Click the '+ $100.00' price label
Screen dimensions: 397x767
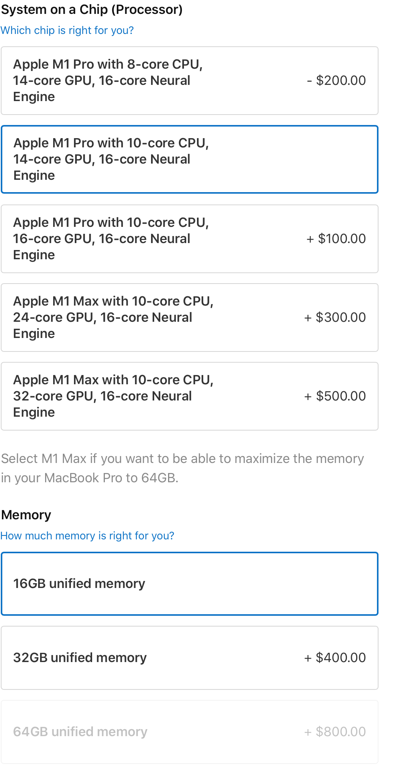(x=336, y=239)
